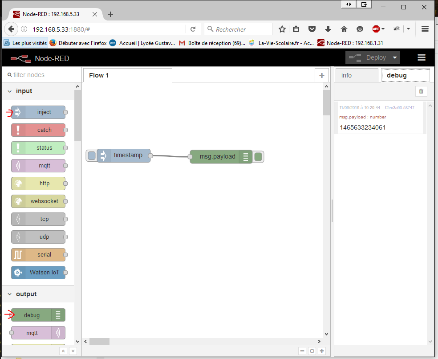Select the debug output node in palette

38,315
